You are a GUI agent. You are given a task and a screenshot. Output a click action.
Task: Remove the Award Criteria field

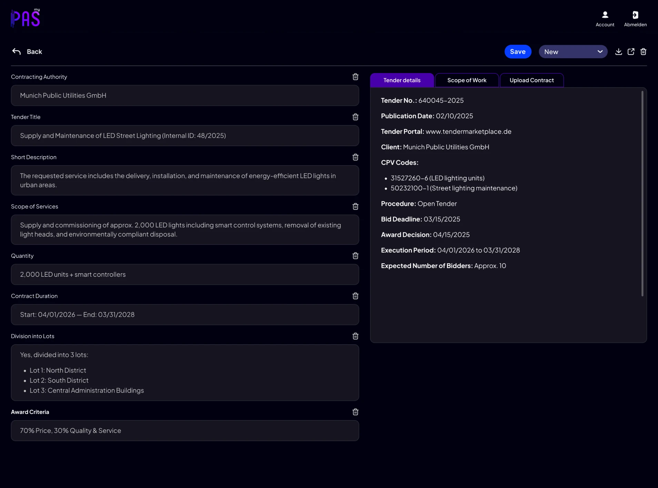(x=356, y=412)
